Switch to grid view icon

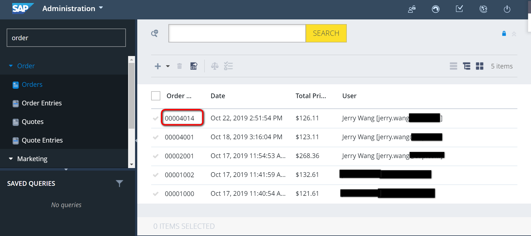(x=480, y=66)
